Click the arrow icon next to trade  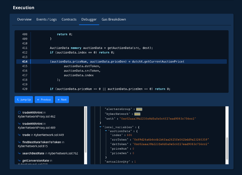coord(19,135)
